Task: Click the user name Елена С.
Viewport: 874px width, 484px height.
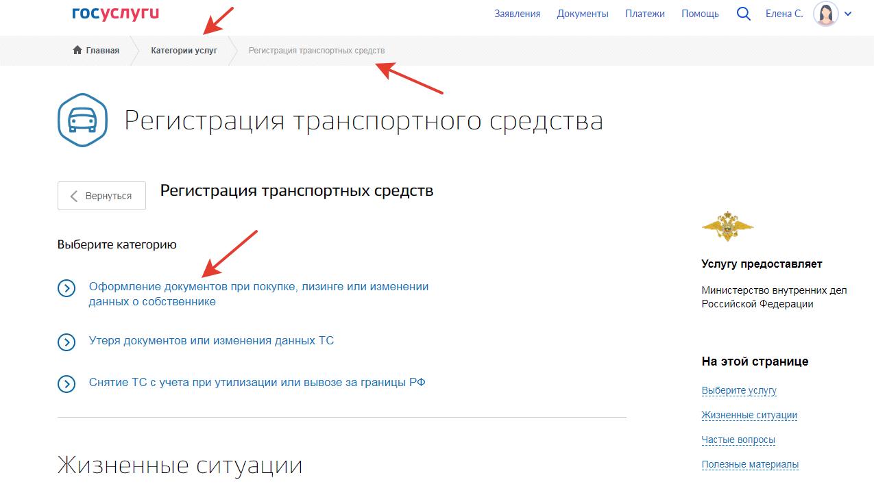Action: coord(784,14)
